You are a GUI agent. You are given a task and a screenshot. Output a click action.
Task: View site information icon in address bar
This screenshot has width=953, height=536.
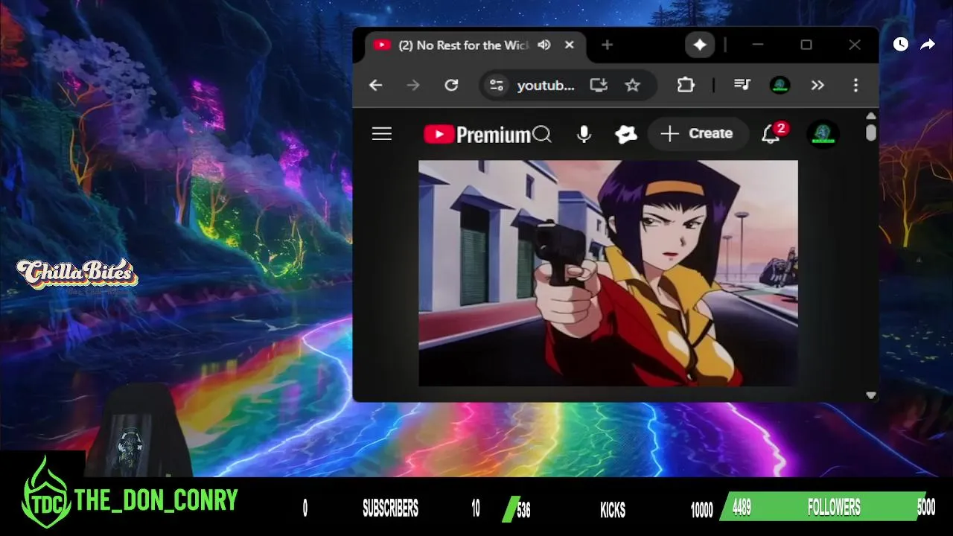point(496,86)
